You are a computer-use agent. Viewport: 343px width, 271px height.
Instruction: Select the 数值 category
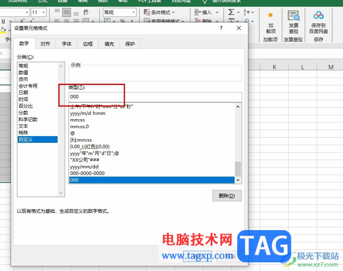(x=37, y=72)
